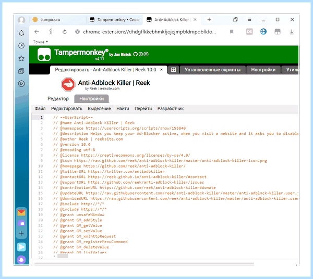Open the OS extension toolbar icon
This screenshot has width=313, height=279.
249,31
